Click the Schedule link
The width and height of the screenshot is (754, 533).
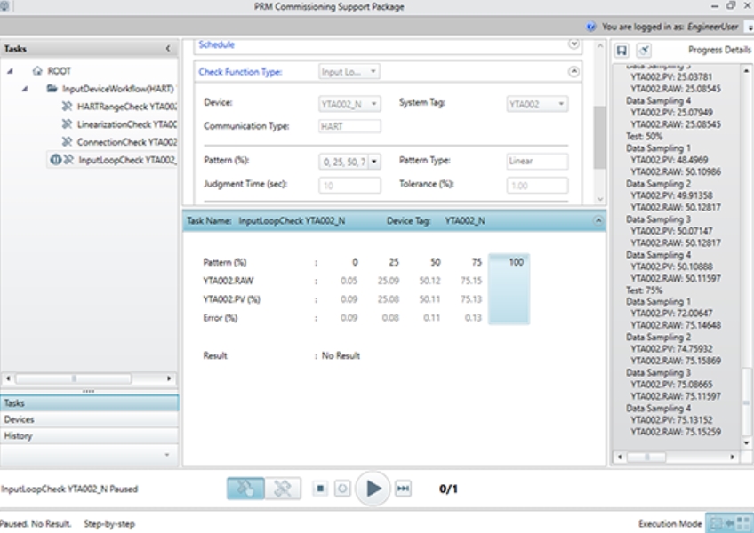pyautogui.click(x=216, y=44)
